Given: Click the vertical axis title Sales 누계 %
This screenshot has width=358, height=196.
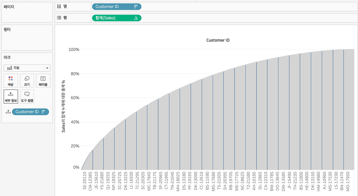Looking at the screenshot, I should (x=63, y=106).
